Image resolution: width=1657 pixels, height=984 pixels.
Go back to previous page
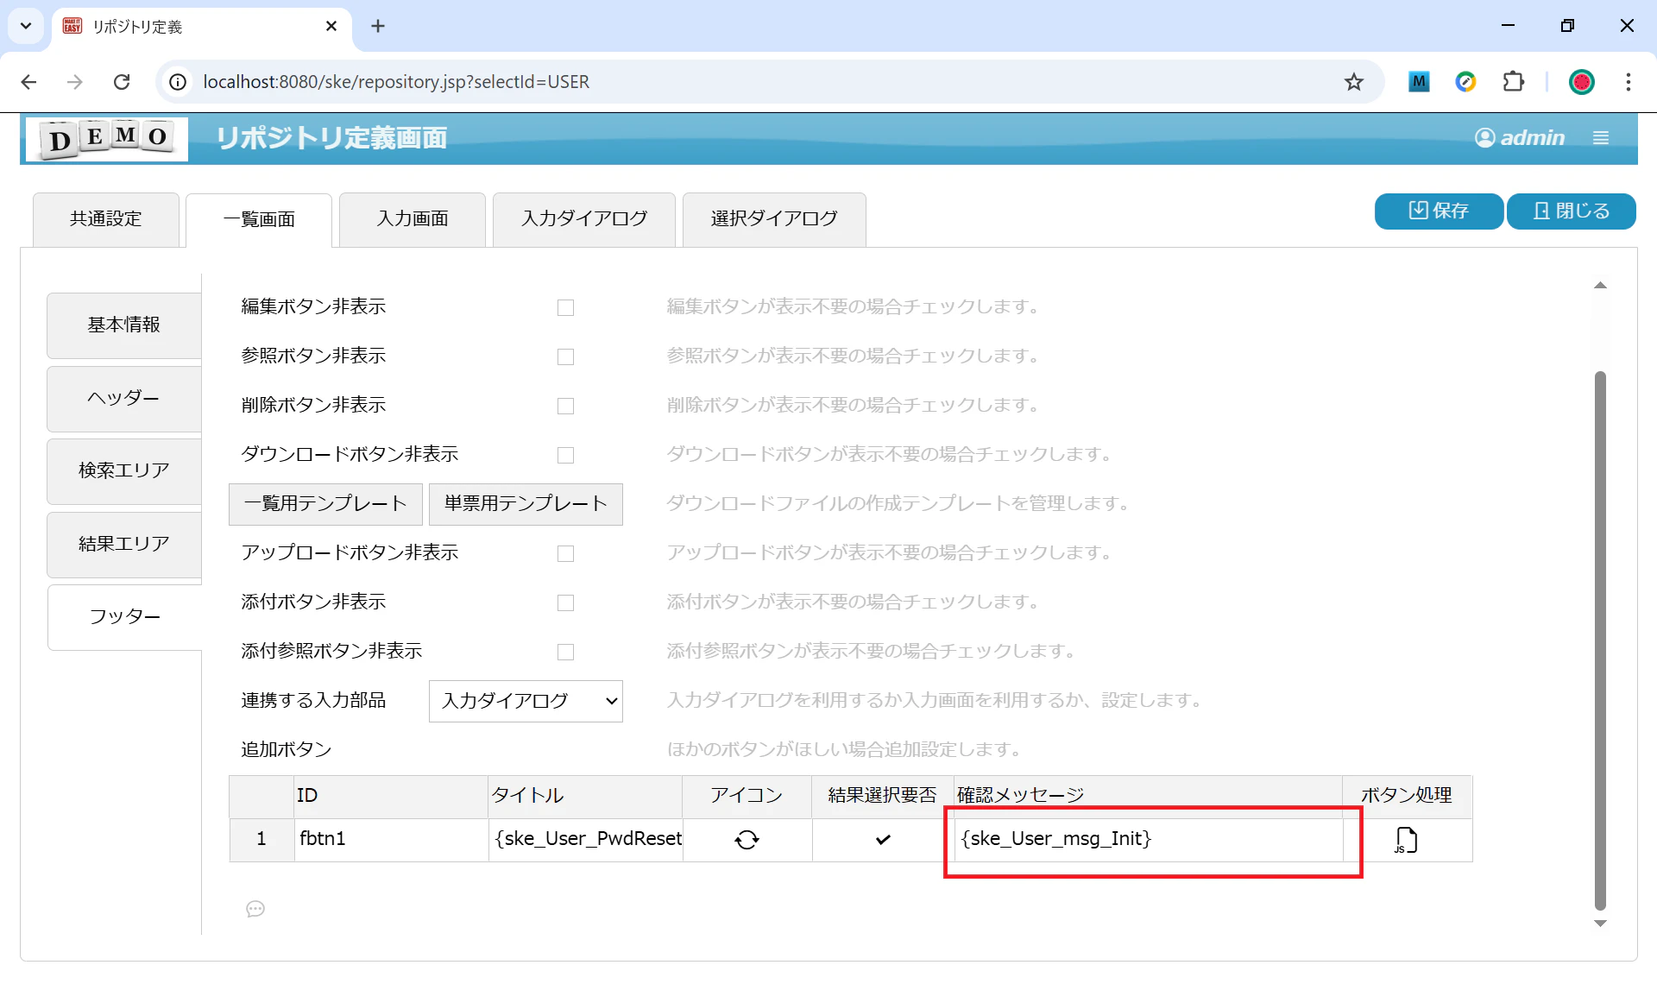pyautogui.click(x=28, y=82)
